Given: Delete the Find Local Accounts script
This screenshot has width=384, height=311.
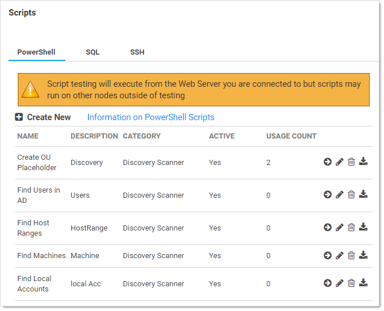Looking at the screenshot, I should pos(351,283).
